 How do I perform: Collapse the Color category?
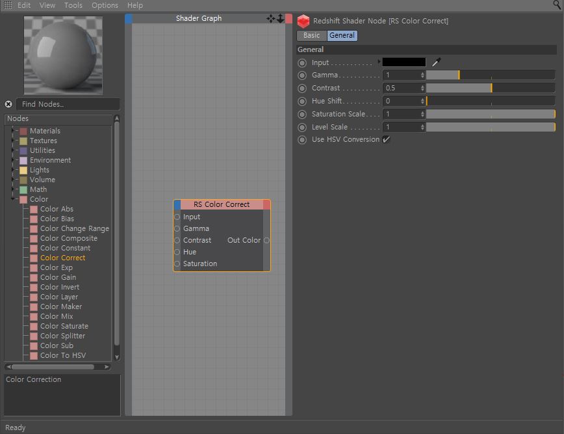(x=13, y=199)
